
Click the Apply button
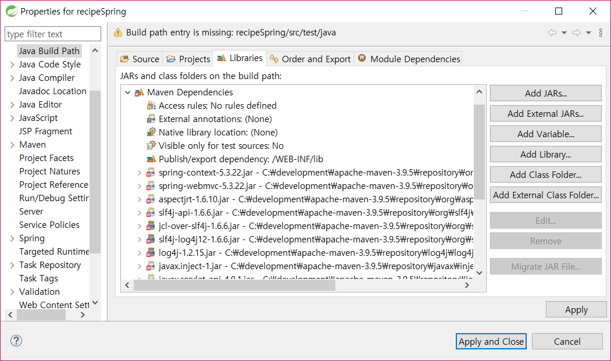[x=576, y=309]
